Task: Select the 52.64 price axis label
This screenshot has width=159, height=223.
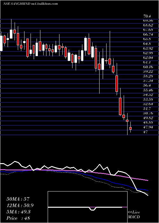Action: click(x=148, y=104)
